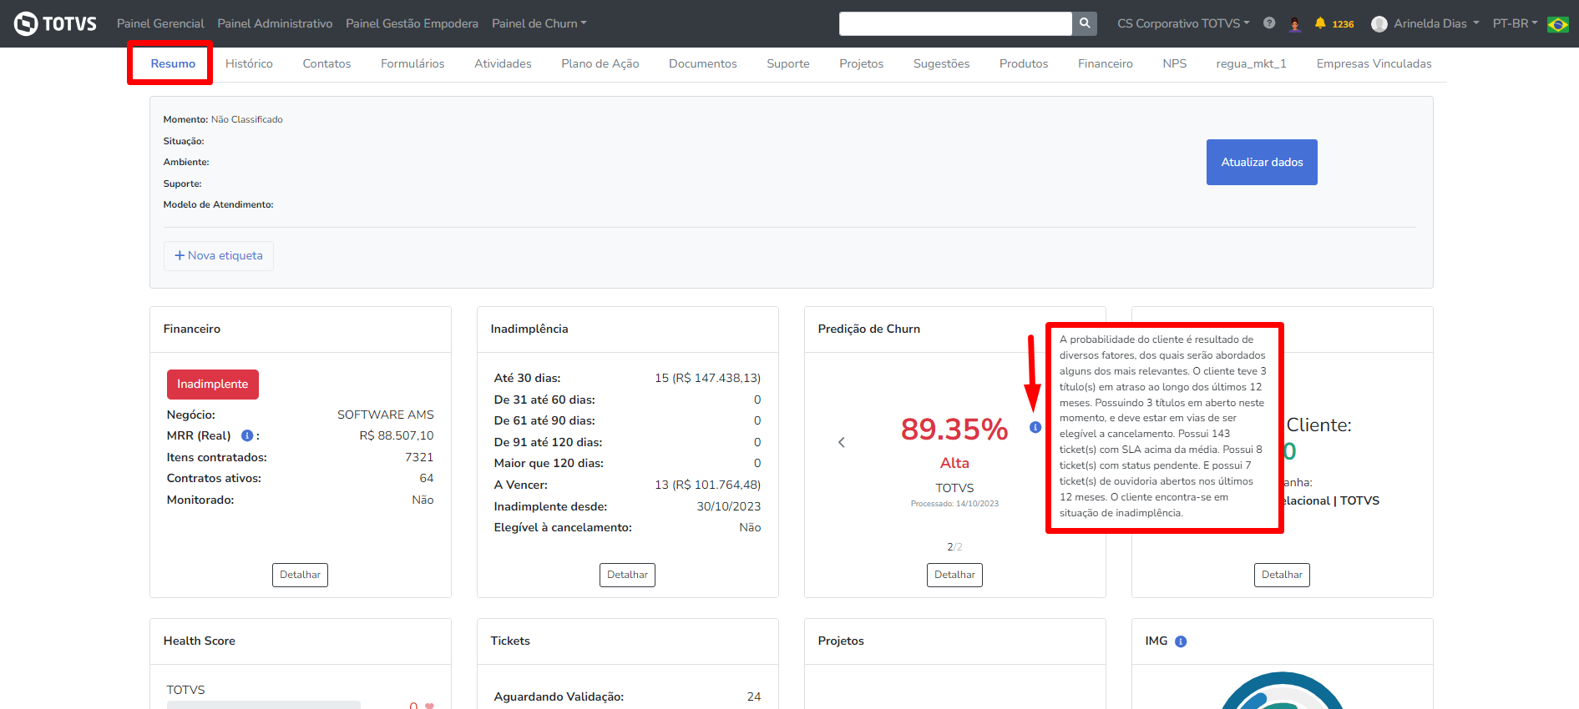1579x709 pixels.
Task: Open the PT-BR language dropdown
Action: pyautogui.click(x=1515, y=23)
